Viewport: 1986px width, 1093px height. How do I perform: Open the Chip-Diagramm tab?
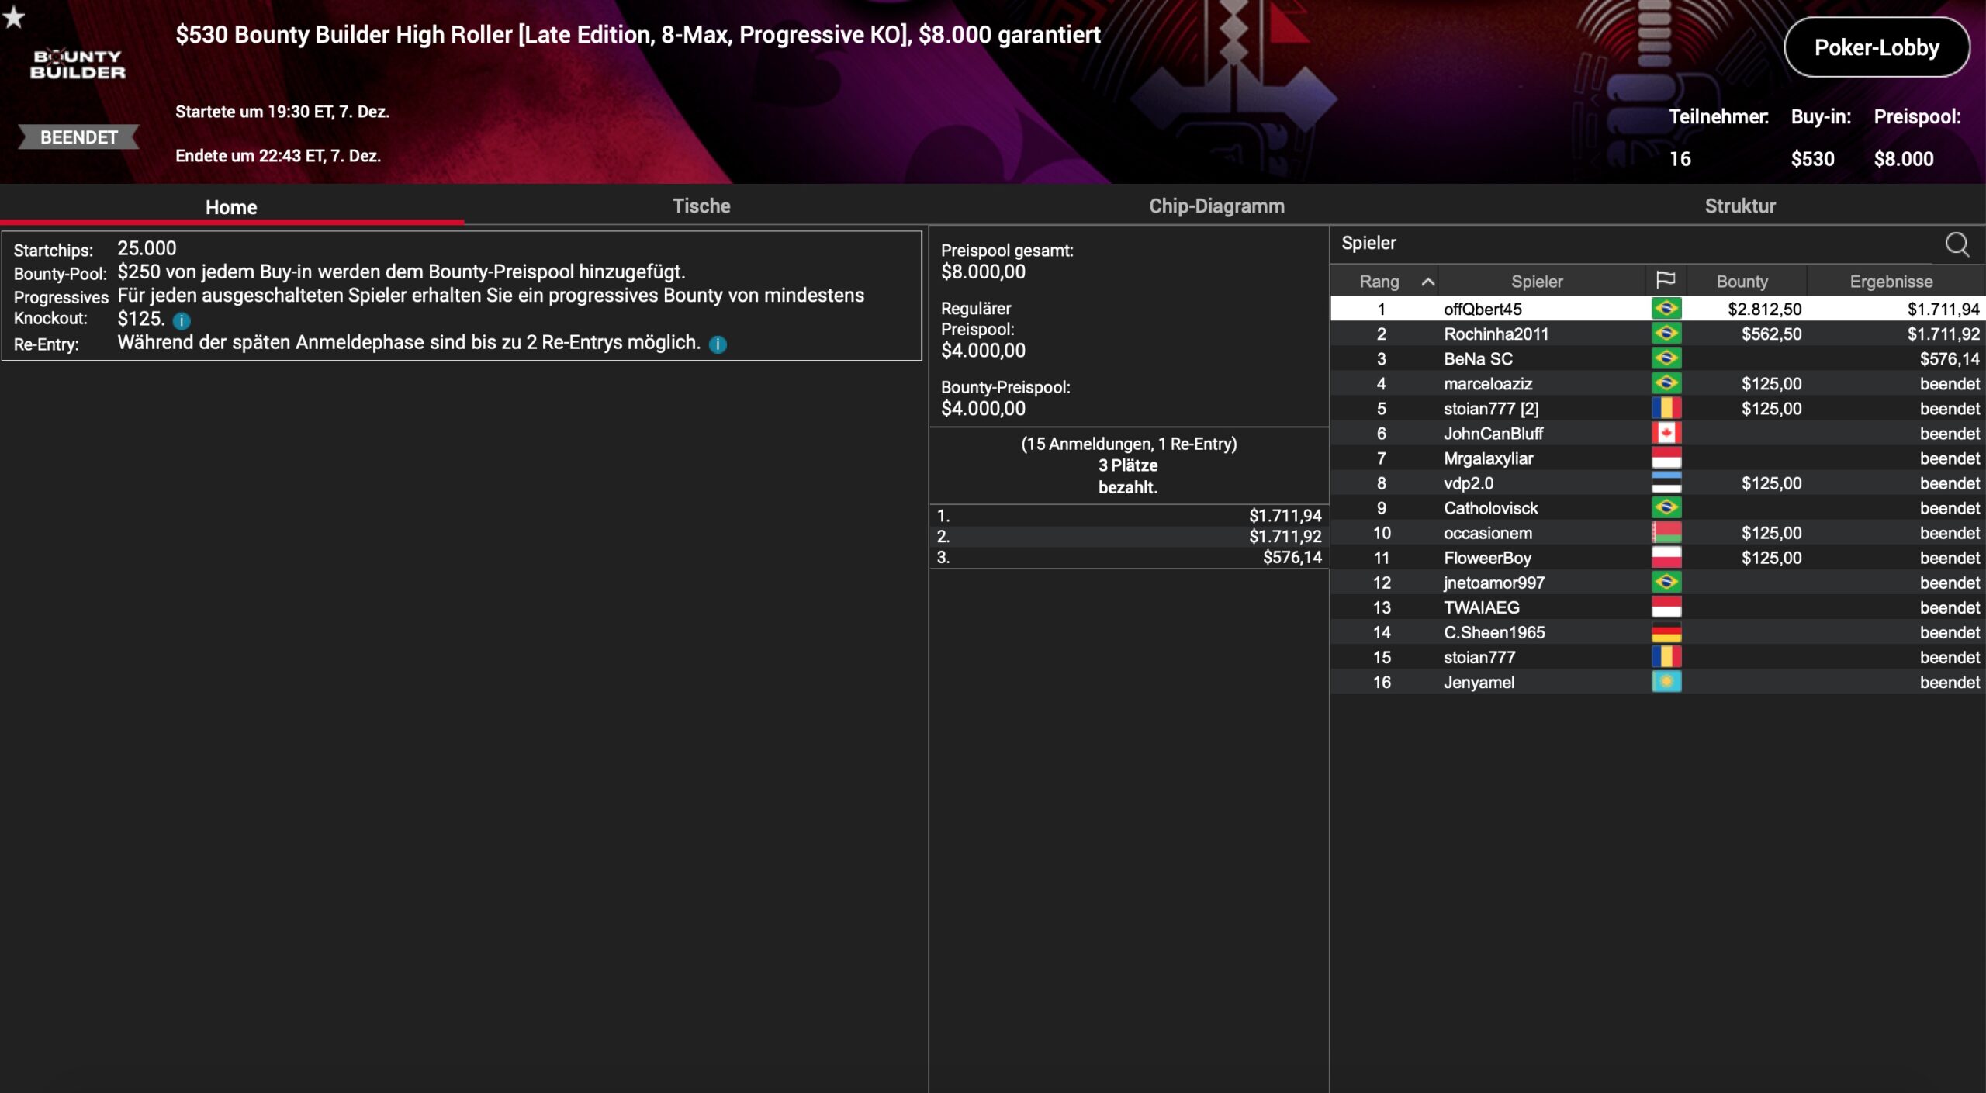pyautogui.click(x=1216, y=206)
